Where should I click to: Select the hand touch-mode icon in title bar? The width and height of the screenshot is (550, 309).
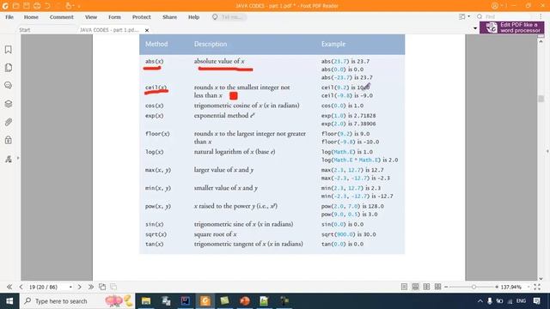[69, 6]
